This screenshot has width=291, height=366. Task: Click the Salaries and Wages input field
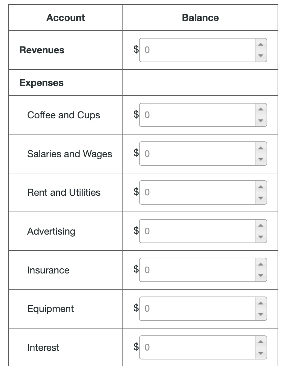point(196,153)
